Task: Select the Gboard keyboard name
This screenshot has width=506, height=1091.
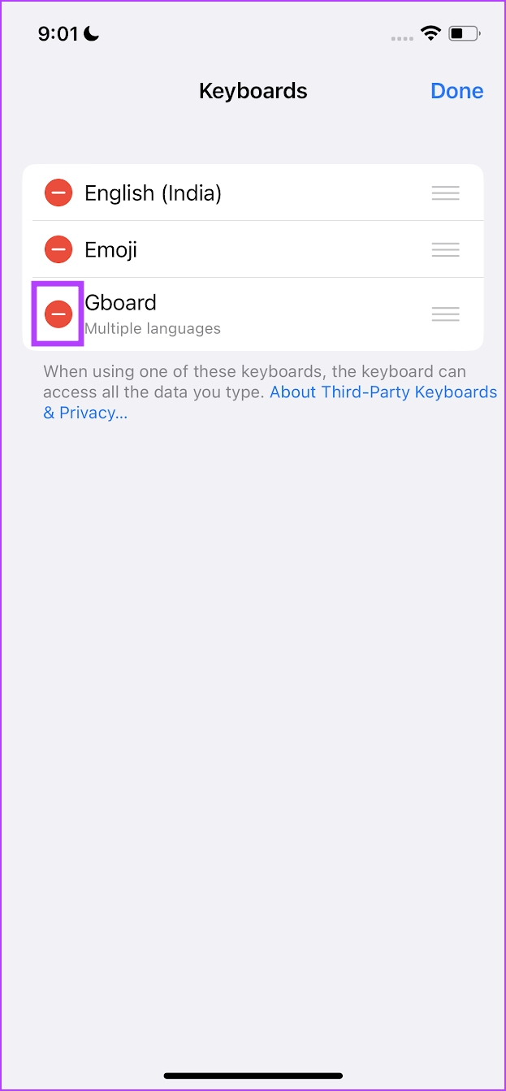Action: tap(120, 303)
